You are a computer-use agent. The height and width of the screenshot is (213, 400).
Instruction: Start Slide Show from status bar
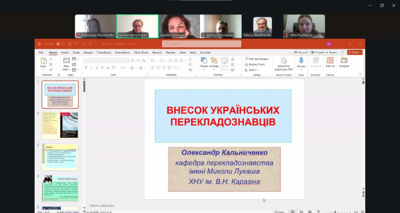[x=318, y=212]
